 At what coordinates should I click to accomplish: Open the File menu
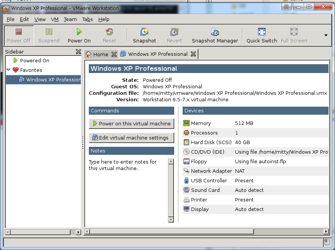pos(10,19)
